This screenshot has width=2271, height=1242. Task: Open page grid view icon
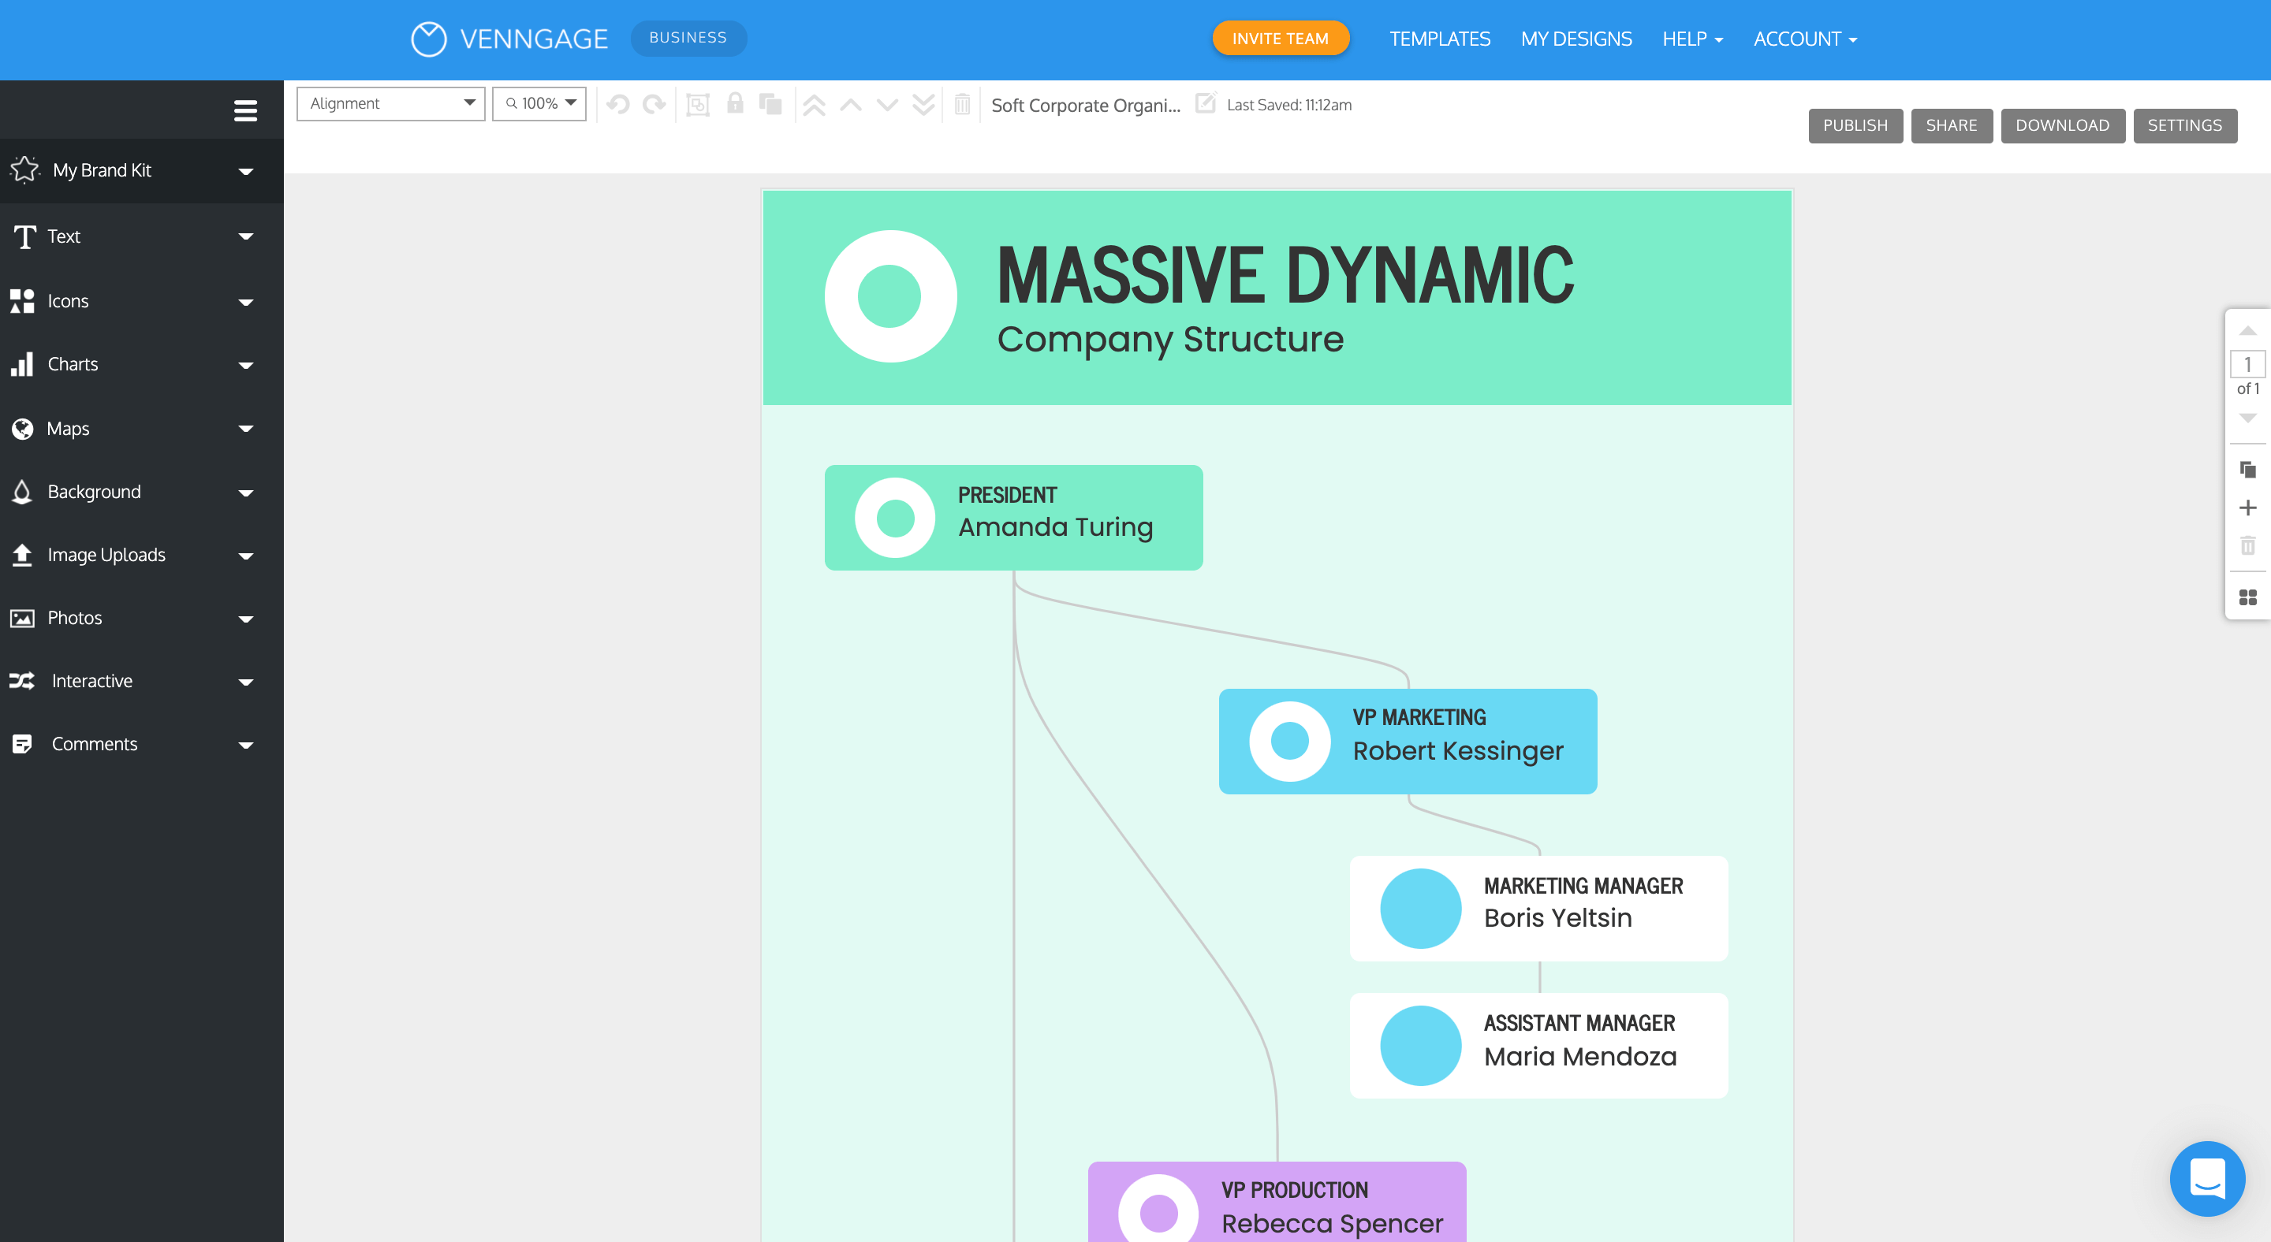2247,597
